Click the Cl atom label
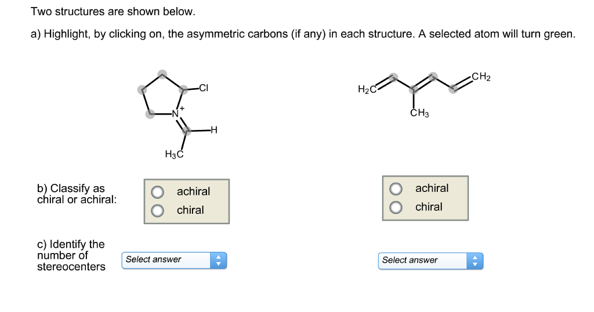The image size is (594, 312). click(204, 88)
